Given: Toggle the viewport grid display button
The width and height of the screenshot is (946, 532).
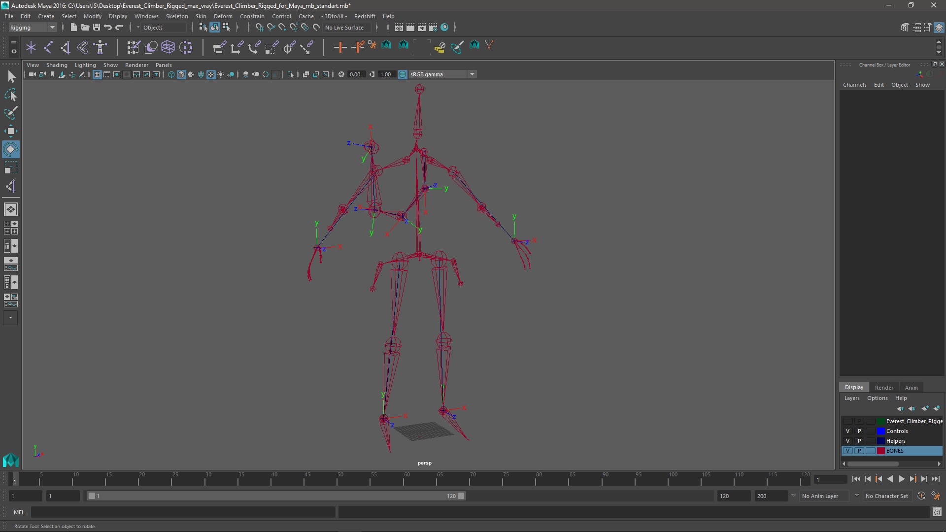Looking at the screenshot, I should coord(97,74).
